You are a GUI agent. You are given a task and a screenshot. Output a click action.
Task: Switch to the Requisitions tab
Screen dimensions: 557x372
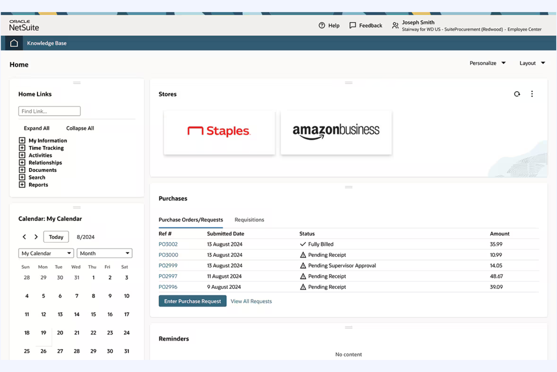point(249,220)
